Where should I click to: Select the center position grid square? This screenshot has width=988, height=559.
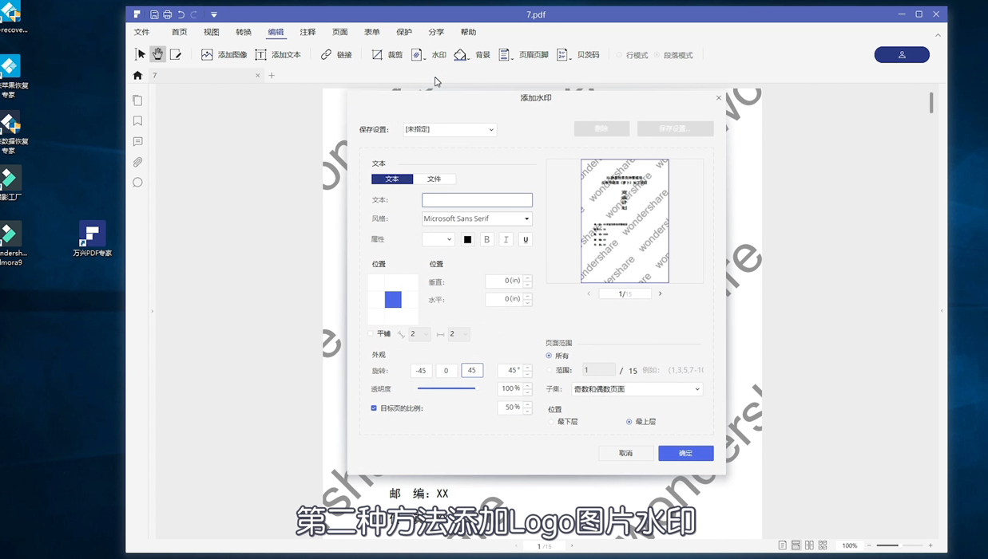tap(393, 299)
